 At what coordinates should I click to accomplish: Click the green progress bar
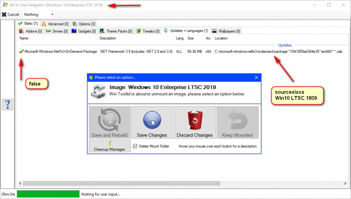pyautogui.click(x=48, y=194)
